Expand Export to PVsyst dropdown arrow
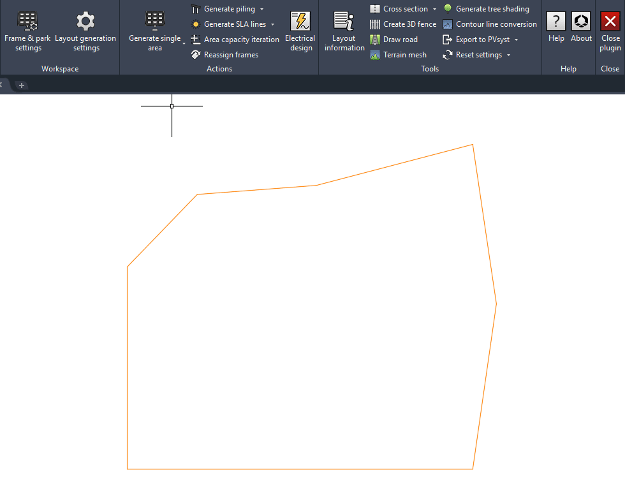The width and height of the screenshot is (625, 484). point(516,40)
